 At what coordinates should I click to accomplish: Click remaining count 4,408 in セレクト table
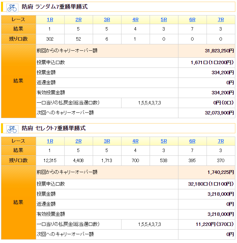78,160
